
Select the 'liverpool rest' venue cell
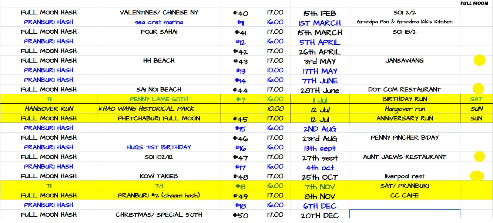point(405,176)
